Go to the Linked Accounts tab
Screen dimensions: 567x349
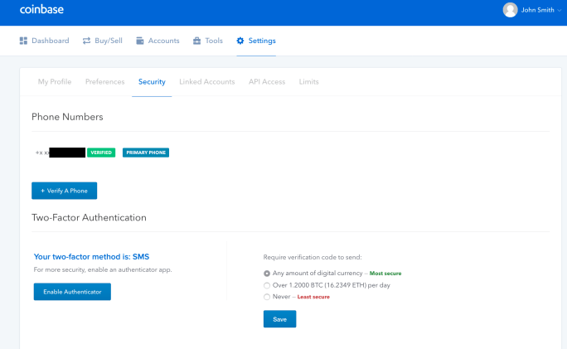pos(206,81)
